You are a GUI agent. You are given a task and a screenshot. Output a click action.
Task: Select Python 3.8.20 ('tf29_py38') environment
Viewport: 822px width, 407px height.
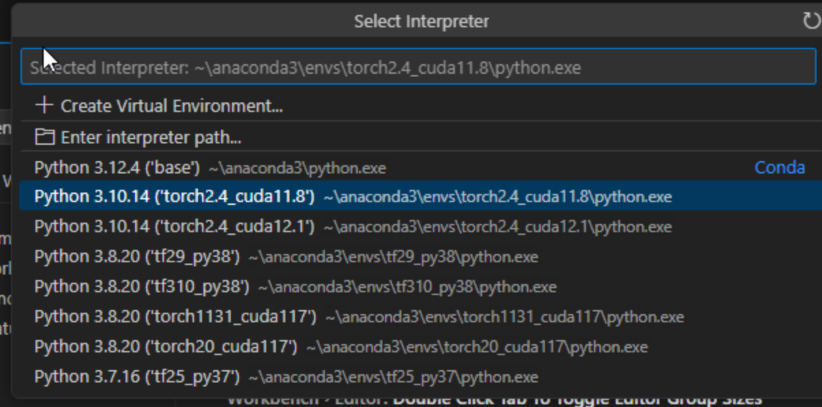point(137,257)
